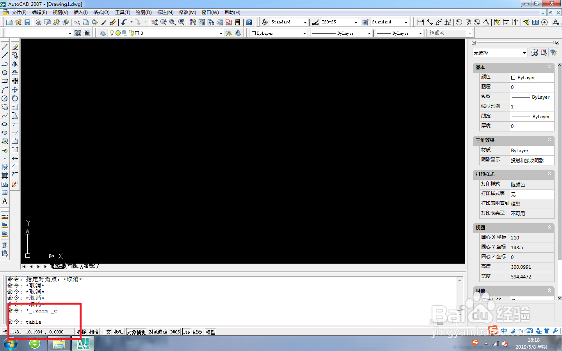This screenshot has height=351, width=562.
Task: Click the Pan realtime hand icon
Action: [x=155, y=22]
